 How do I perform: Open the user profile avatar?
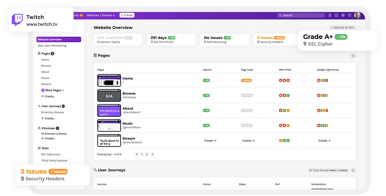click(x=357, y=15)
